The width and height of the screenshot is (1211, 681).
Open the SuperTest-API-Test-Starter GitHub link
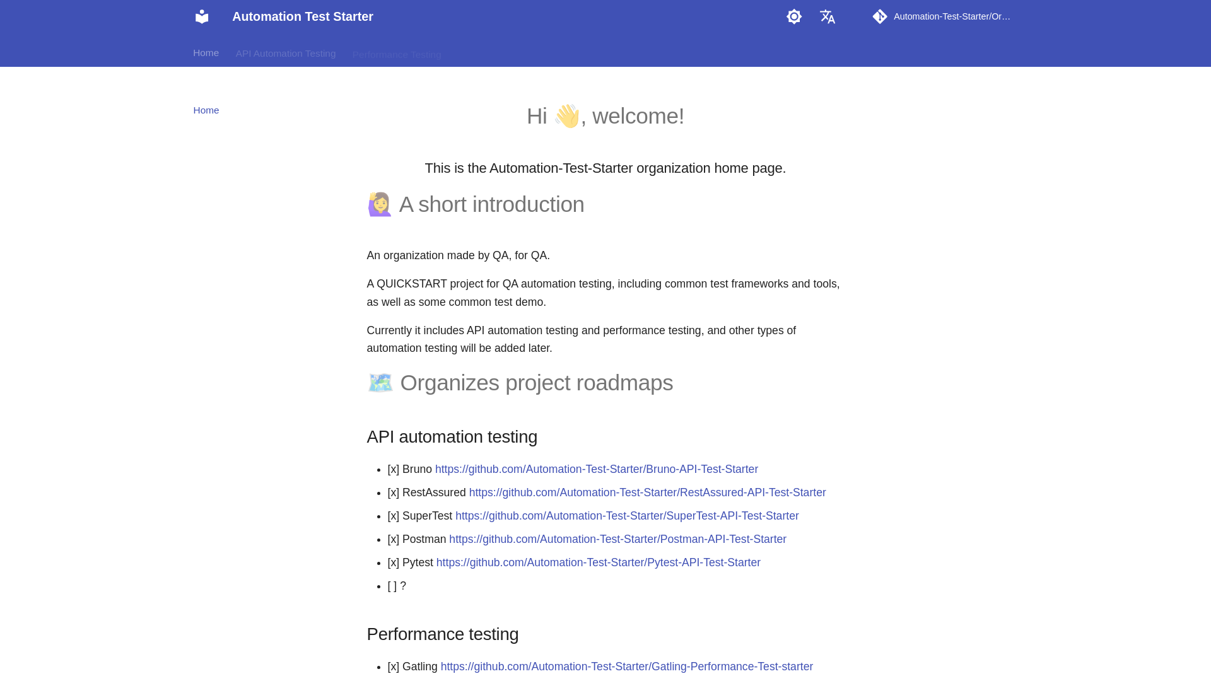pos(627,516)
